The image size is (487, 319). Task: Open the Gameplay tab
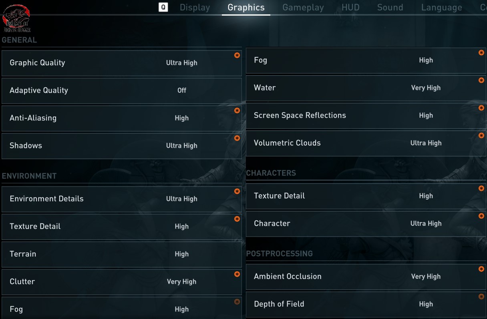pos(303,8)
